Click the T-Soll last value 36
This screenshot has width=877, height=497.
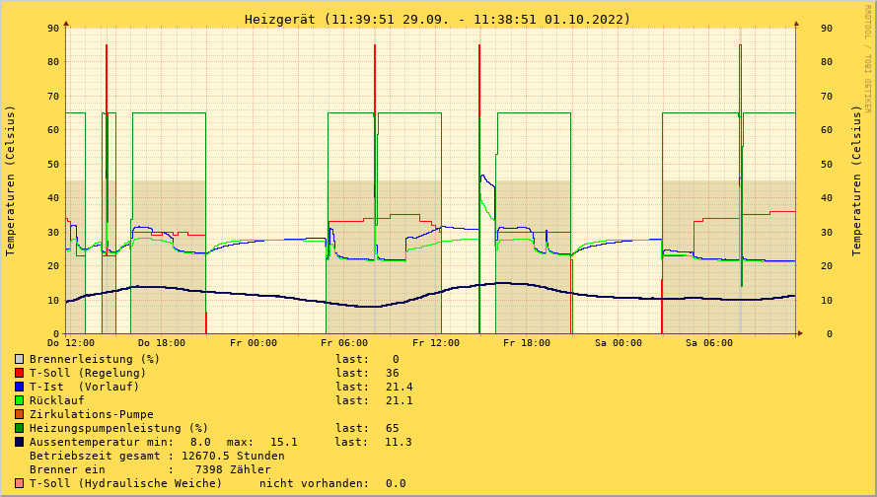pyautogui.click(x=393, y=373)
